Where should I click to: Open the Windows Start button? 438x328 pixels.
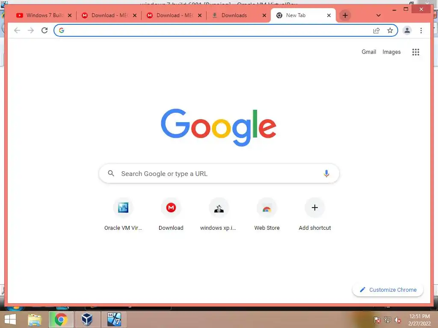click(10, 319)
